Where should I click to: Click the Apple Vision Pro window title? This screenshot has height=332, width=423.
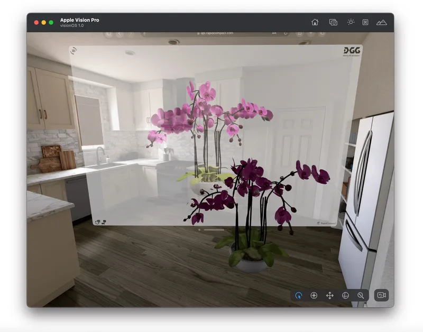pyautogui.click(x=79, y=20)
